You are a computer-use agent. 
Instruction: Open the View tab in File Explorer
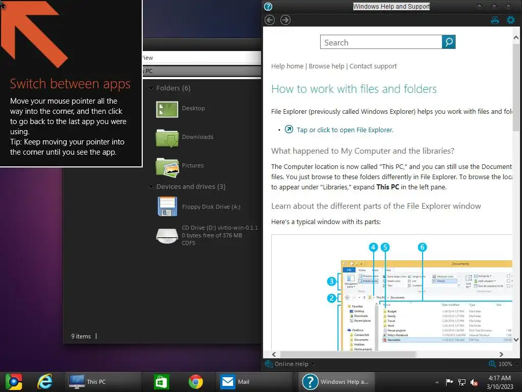148,58
